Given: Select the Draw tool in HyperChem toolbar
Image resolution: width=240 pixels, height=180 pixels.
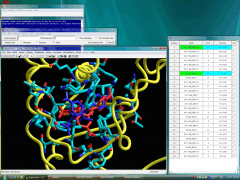Looking at the screenshot, I should [x=2, y=56].
